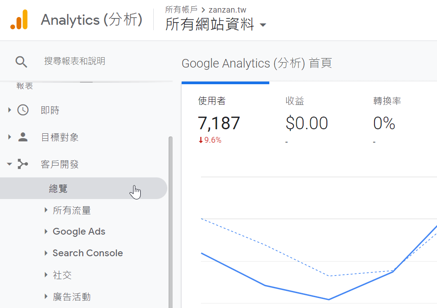Viewport: 437px width, 308px height.
Task: Expand the 所有流量 submenu arrow
Action: coord(46,210)
